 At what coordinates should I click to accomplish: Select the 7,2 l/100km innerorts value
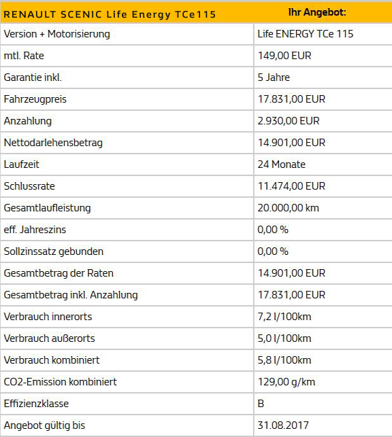(284, 317)
